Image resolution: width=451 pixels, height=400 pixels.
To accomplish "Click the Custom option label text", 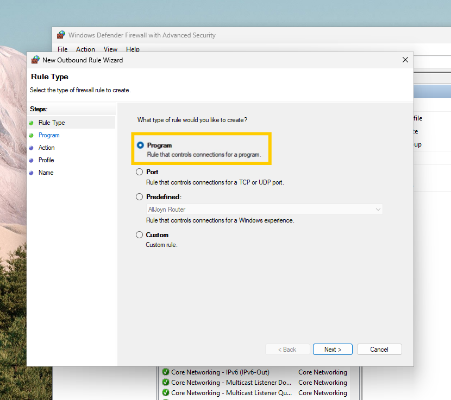I will [x=157, y=235].
